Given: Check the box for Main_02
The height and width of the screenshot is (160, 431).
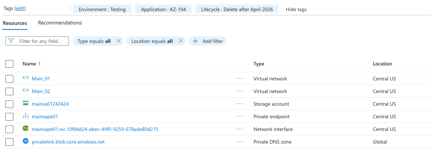Looking at the screenshot, I should coord(10,91).
